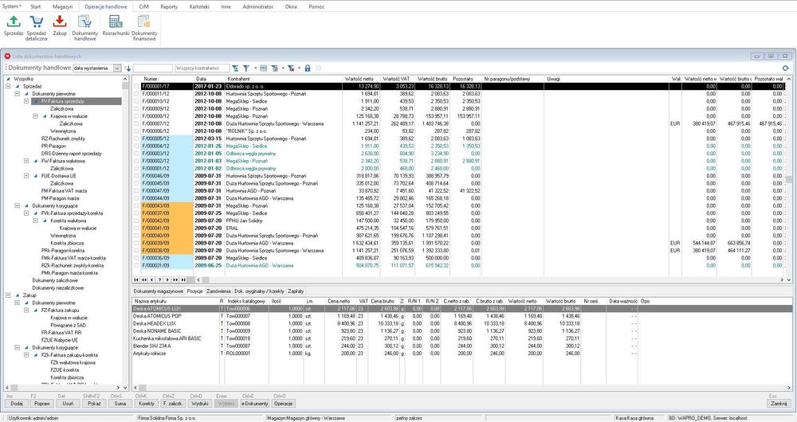Jump forward a page of records
Image resolution: width=797 pixels, height=422 pixels.
click(x=175, y=279)
